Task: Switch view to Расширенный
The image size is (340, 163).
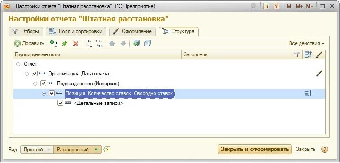Action: click(x=77, y=150)
